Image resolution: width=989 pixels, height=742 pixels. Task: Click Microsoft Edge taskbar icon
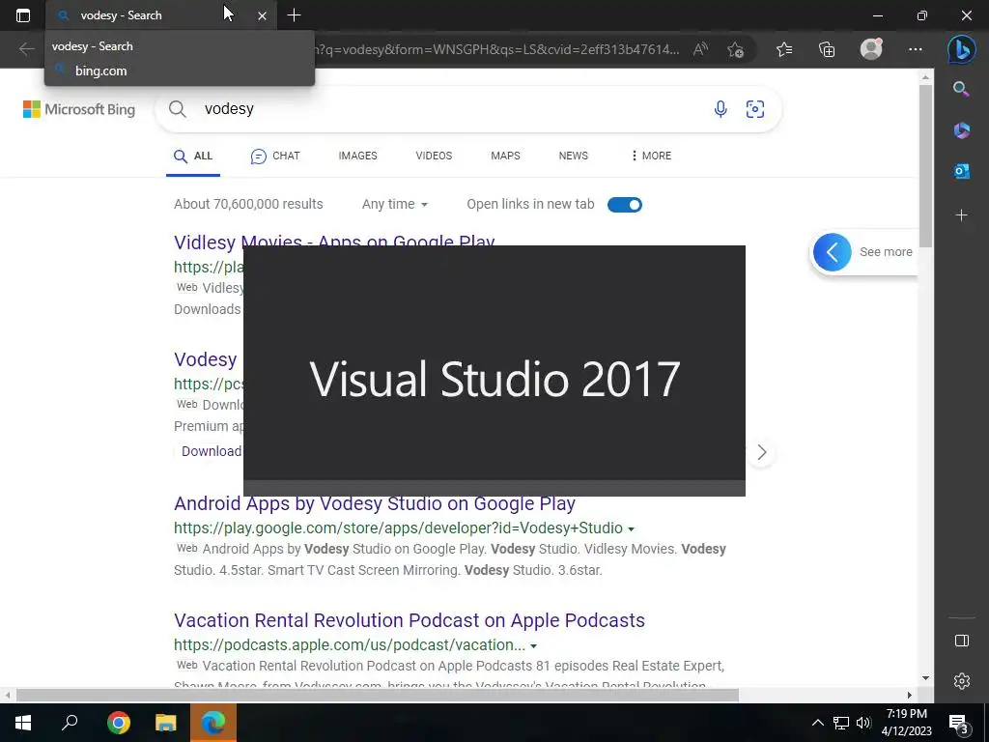click(213, 723)
